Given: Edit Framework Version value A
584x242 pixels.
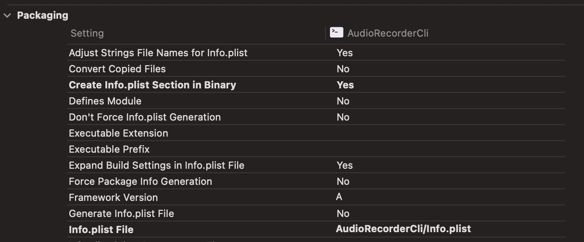Looking at the screenshot, I should click(339, 197).
